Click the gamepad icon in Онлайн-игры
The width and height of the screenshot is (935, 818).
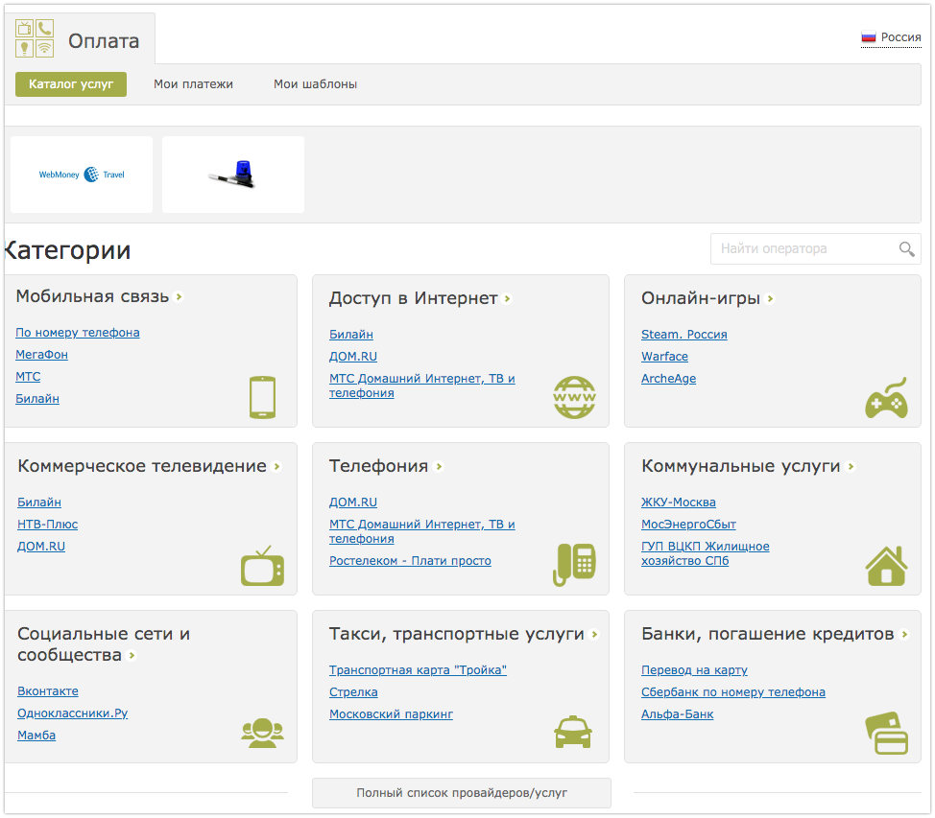point(886,397)
